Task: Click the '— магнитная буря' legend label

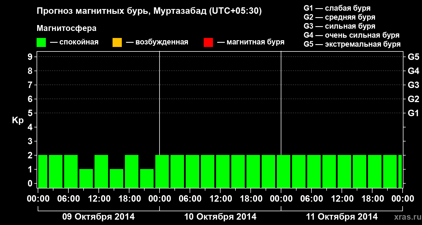Action: click(x=251, y=42)
